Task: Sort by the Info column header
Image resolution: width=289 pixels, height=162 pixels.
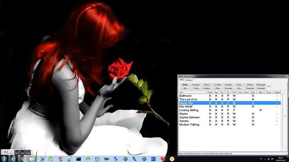Action: [193, 92]
